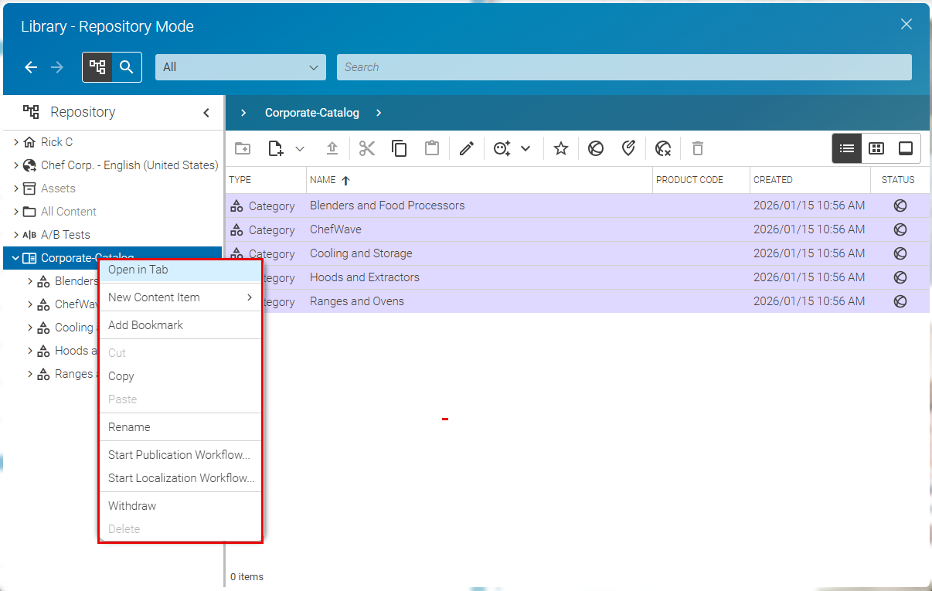This screenshot has width=932, height=591.
Task: Click the cut scissors icon
Action: [x=367, y=148]
